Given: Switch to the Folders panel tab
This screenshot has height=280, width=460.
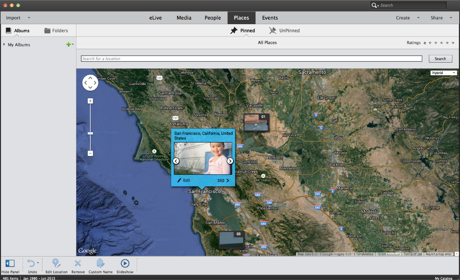Looking at the screenshot, I should [x=56, y=30].
